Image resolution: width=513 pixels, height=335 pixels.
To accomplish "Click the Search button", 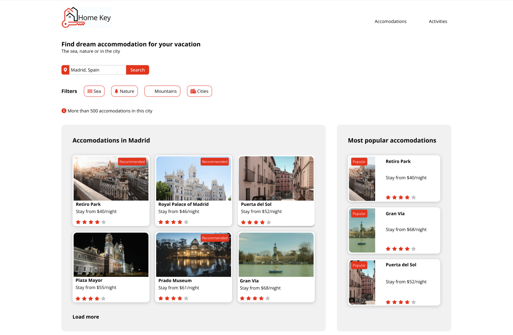I will (138, 70).
